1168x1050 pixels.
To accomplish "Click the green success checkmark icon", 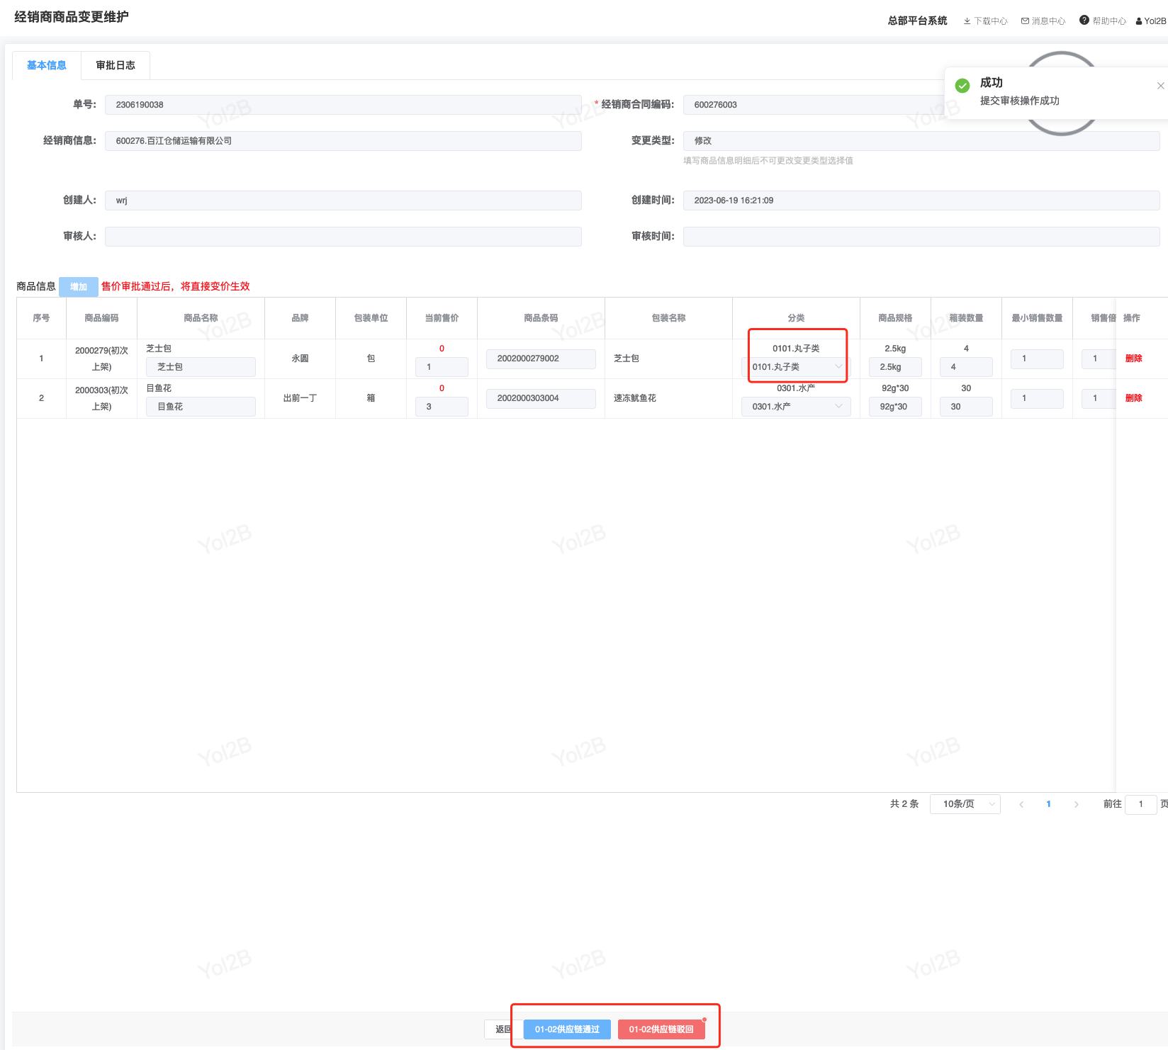I will click(962, 86).
